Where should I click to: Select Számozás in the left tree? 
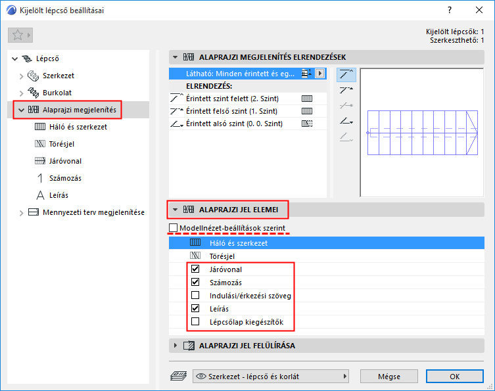tap(65, 178)
